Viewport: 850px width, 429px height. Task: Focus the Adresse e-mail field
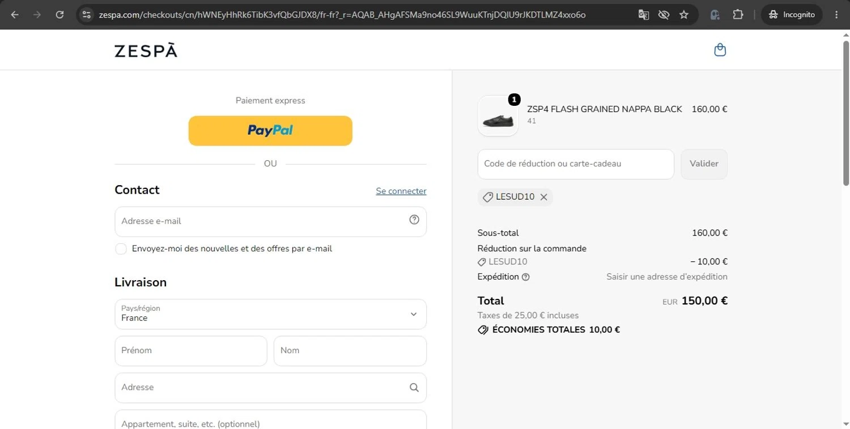click(x=270, y=221)
